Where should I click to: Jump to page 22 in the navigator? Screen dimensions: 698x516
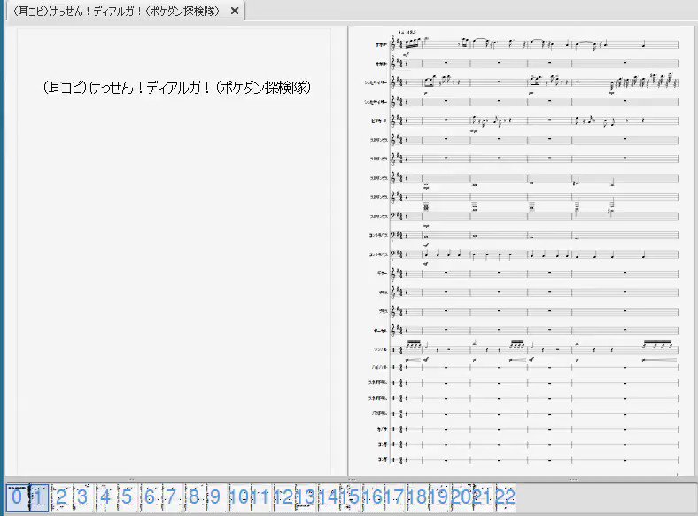tap(505, 496)
